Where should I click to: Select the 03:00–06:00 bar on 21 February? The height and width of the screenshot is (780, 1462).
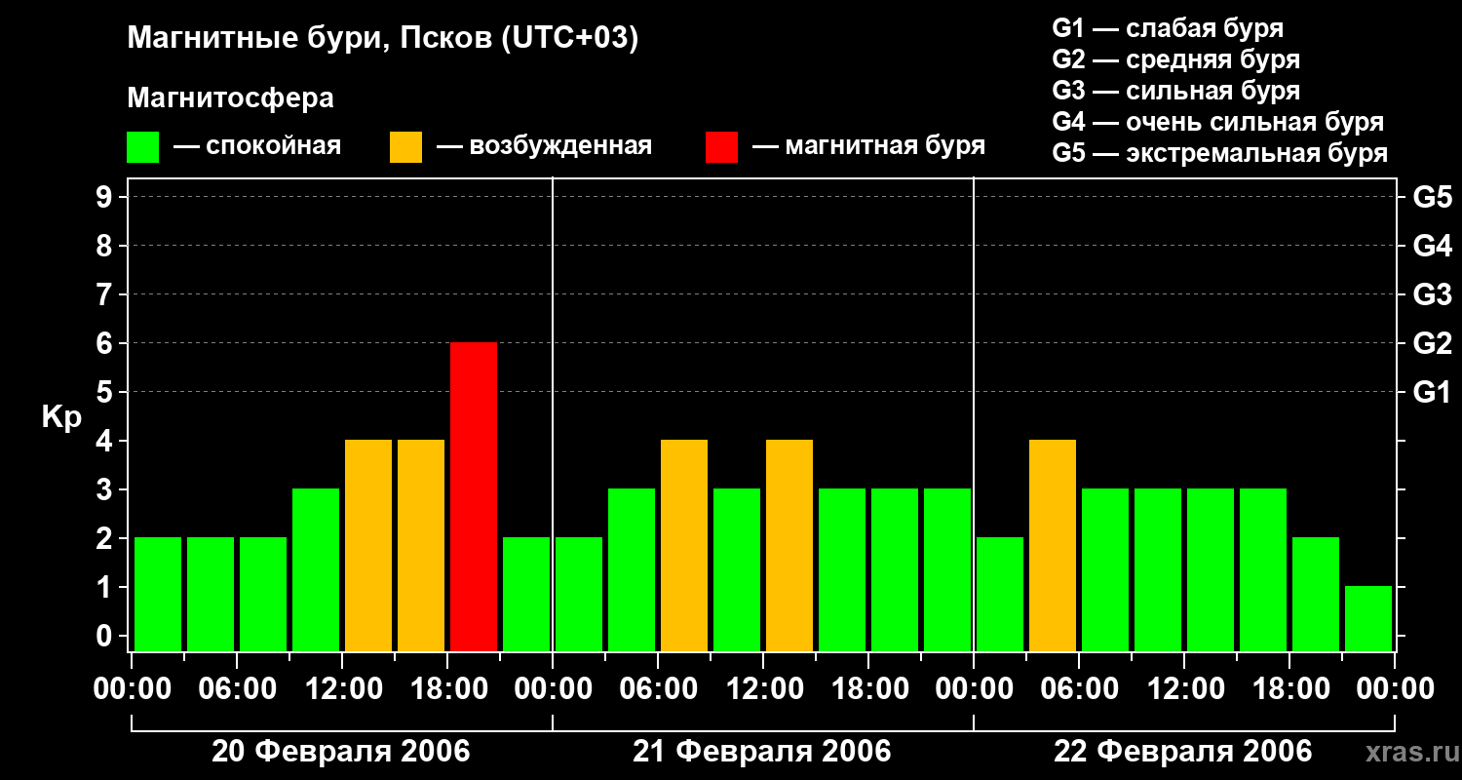(632, 569)
